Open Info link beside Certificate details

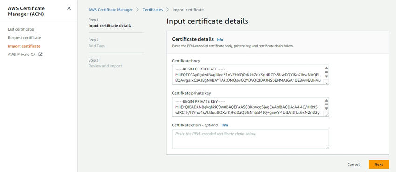click(220, 40)
